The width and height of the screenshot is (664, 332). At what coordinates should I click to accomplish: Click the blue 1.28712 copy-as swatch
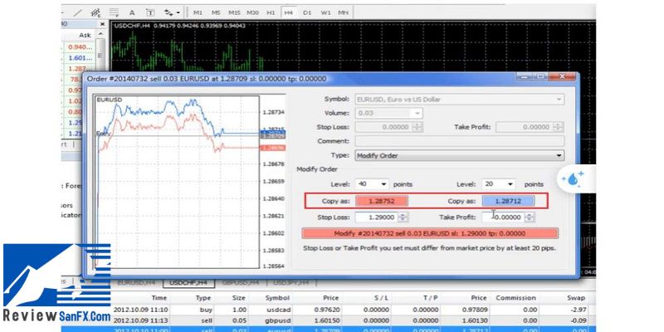click(x=508, y=201)
